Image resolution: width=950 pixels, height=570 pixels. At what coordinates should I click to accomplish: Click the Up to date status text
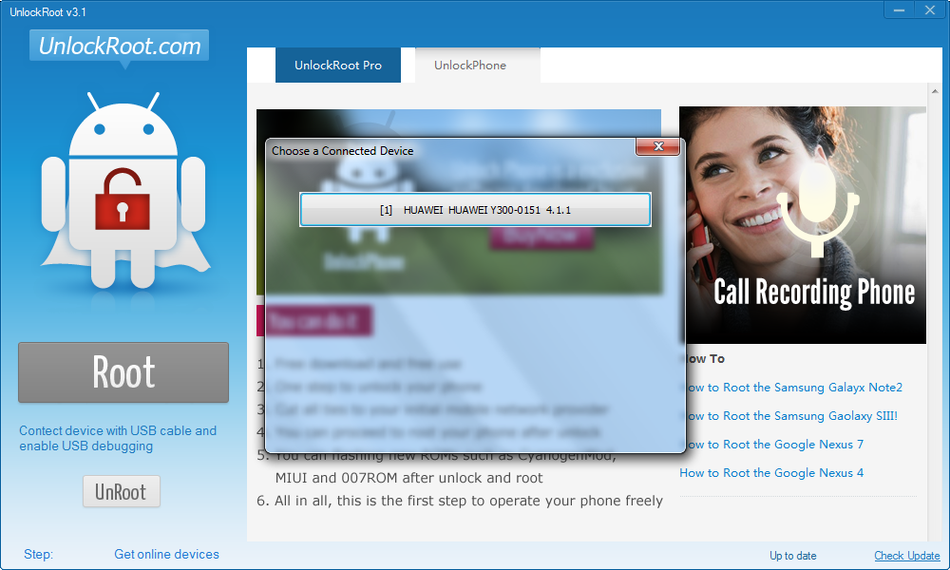[x=793, y=556]
